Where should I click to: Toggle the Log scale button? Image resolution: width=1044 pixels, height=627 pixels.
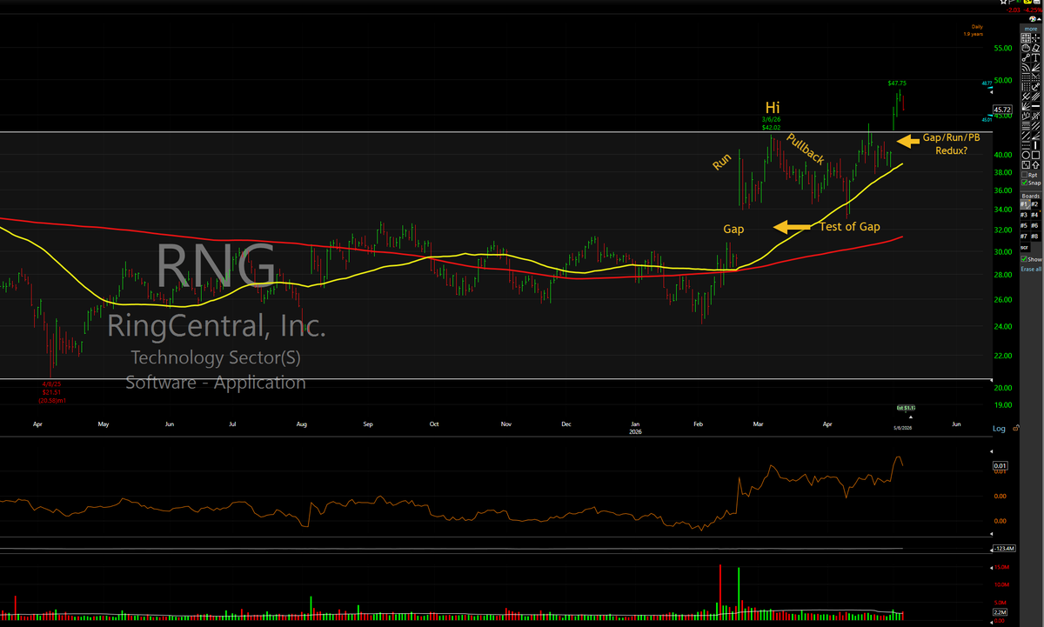tap(998, 429)
